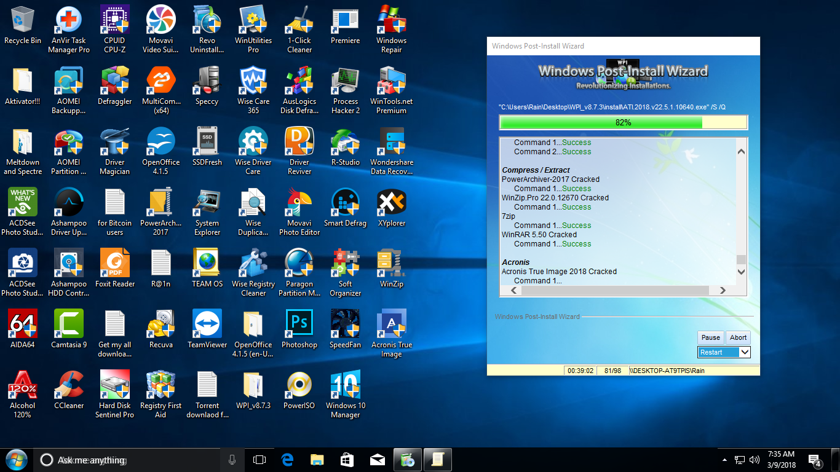Launch Hard Disk Sentinel Pro
Screen dimensions: 840x472
(x=115, y=395)
